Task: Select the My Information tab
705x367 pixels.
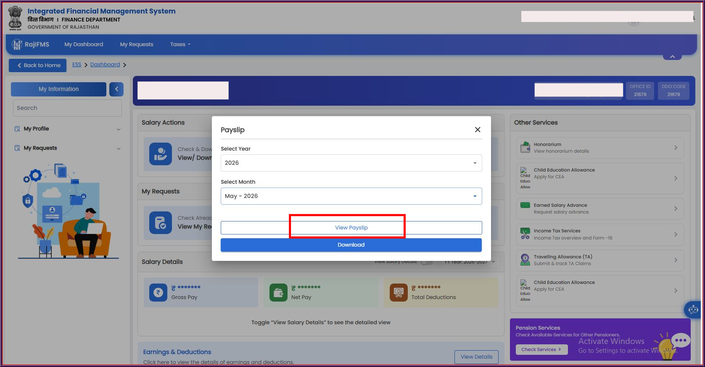Action: pos(58,89)
